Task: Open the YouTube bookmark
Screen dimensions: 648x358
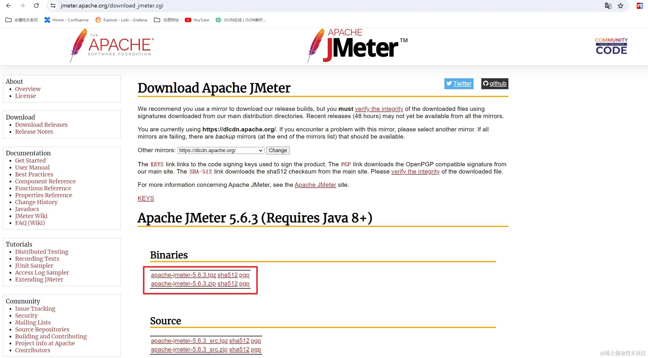Action: click(x=197, y=20)
